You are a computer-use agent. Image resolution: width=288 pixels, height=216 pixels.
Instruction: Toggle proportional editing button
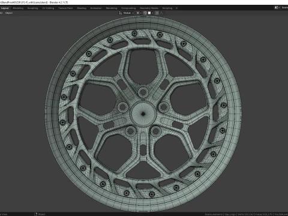[157, 13]
